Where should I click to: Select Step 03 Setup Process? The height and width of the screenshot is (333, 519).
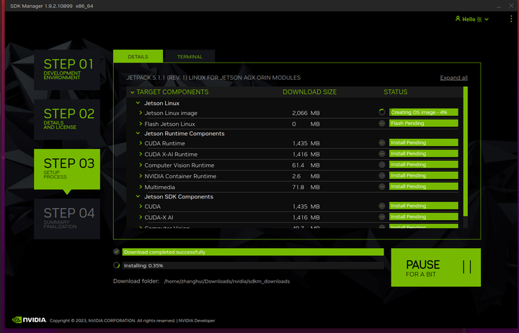pos(67,169)
